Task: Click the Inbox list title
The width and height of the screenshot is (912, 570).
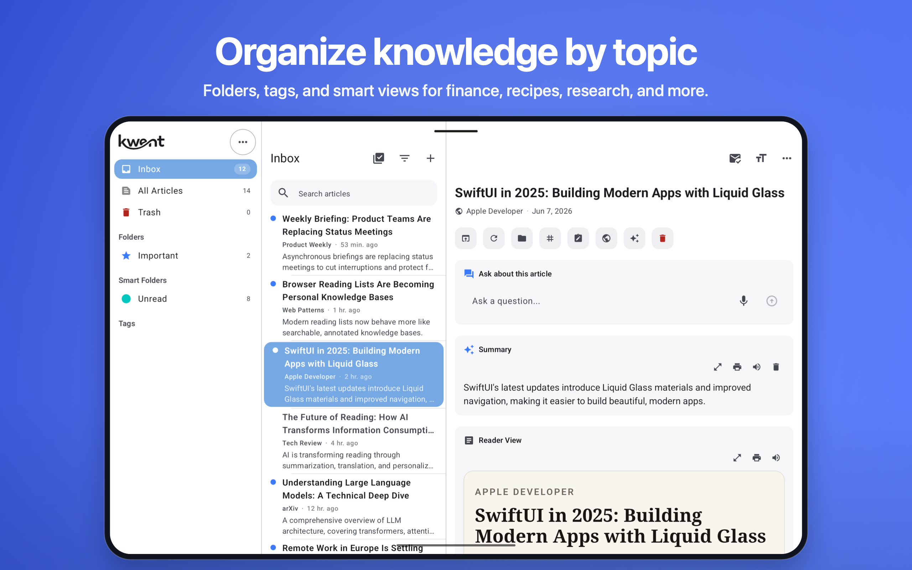Action: point(285,158)
